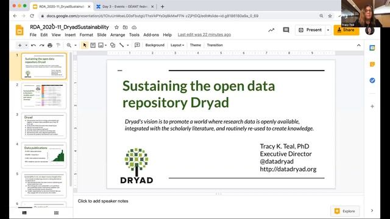The width and height of the screenshot is (390, 219).
Task: Add a new slide with plus button
Action: tap(20, 45)
